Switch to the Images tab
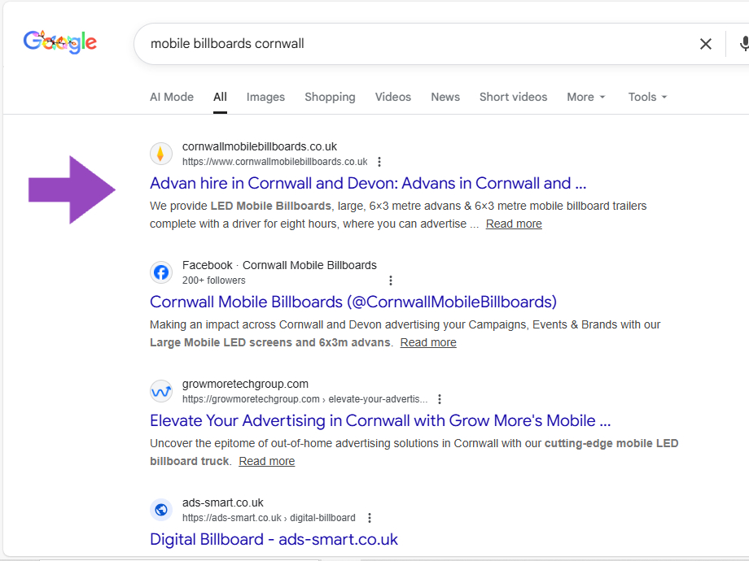Image resolution: width=749 pixels, height=561 pixels. click(x=265, y=97)
